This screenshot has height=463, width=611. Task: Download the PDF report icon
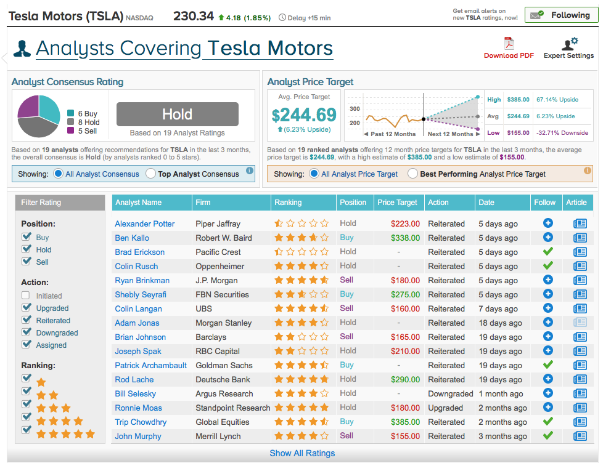tap(509, 43)
